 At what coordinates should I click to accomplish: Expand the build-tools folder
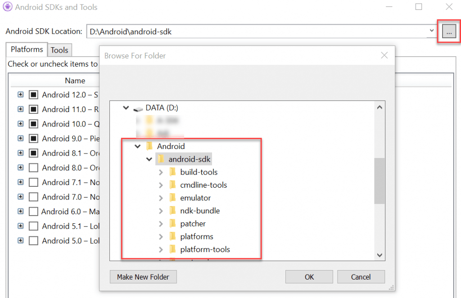click(161, 172)
